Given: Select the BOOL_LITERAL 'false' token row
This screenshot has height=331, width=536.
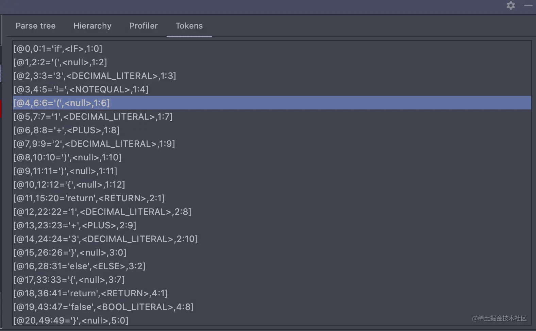Looking at the screenshot, I should coord(103,307).
